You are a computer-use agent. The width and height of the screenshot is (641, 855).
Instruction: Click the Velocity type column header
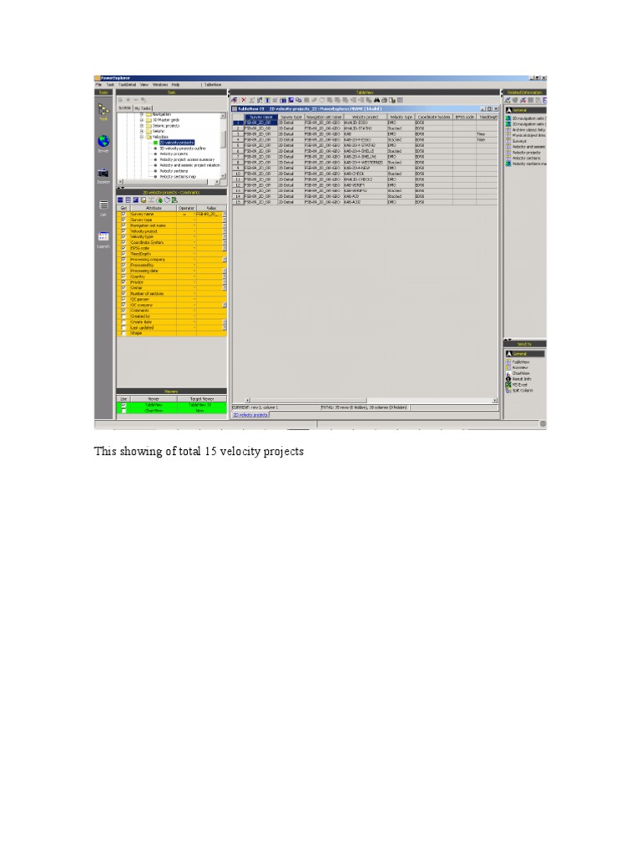[401, 117]
